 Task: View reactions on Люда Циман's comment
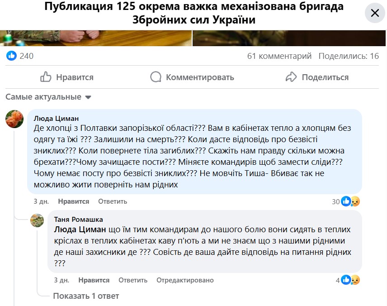click(x=349, y=201)
